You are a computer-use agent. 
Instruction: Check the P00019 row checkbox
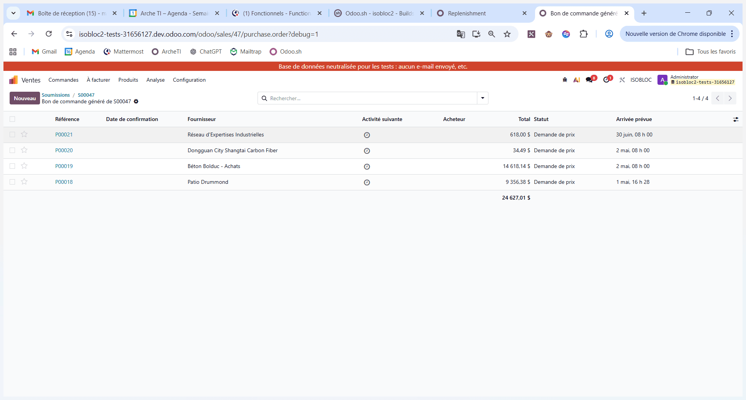[x=12, y=166]
